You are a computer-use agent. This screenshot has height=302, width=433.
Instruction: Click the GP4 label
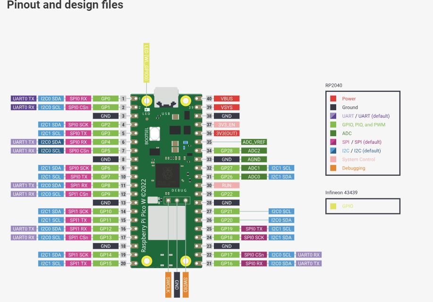(x=105, y=142)
